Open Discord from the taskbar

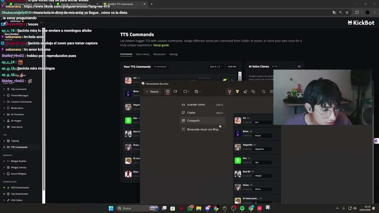pyautogui.click(x=207, y=208)
